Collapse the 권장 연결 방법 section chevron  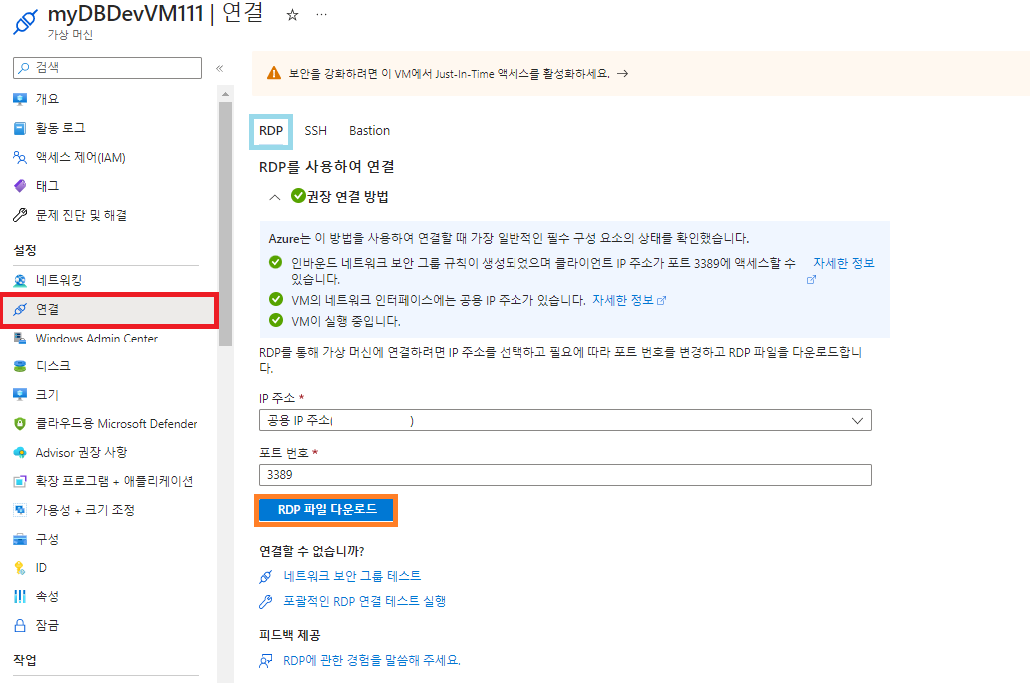[x=275, y=197]
